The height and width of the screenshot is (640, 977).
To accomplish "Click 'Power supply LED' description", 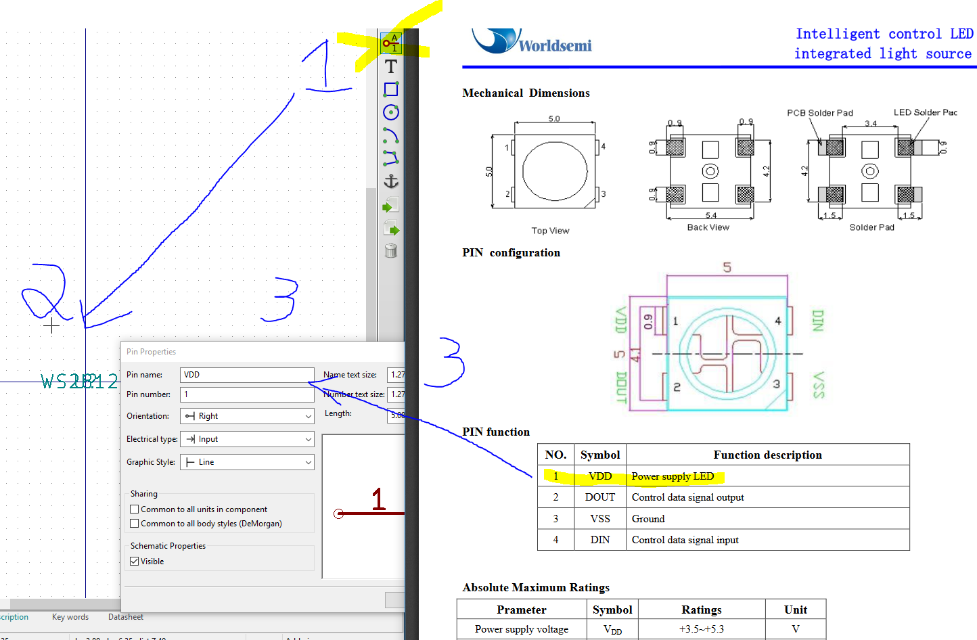I will tap(673, 476).
